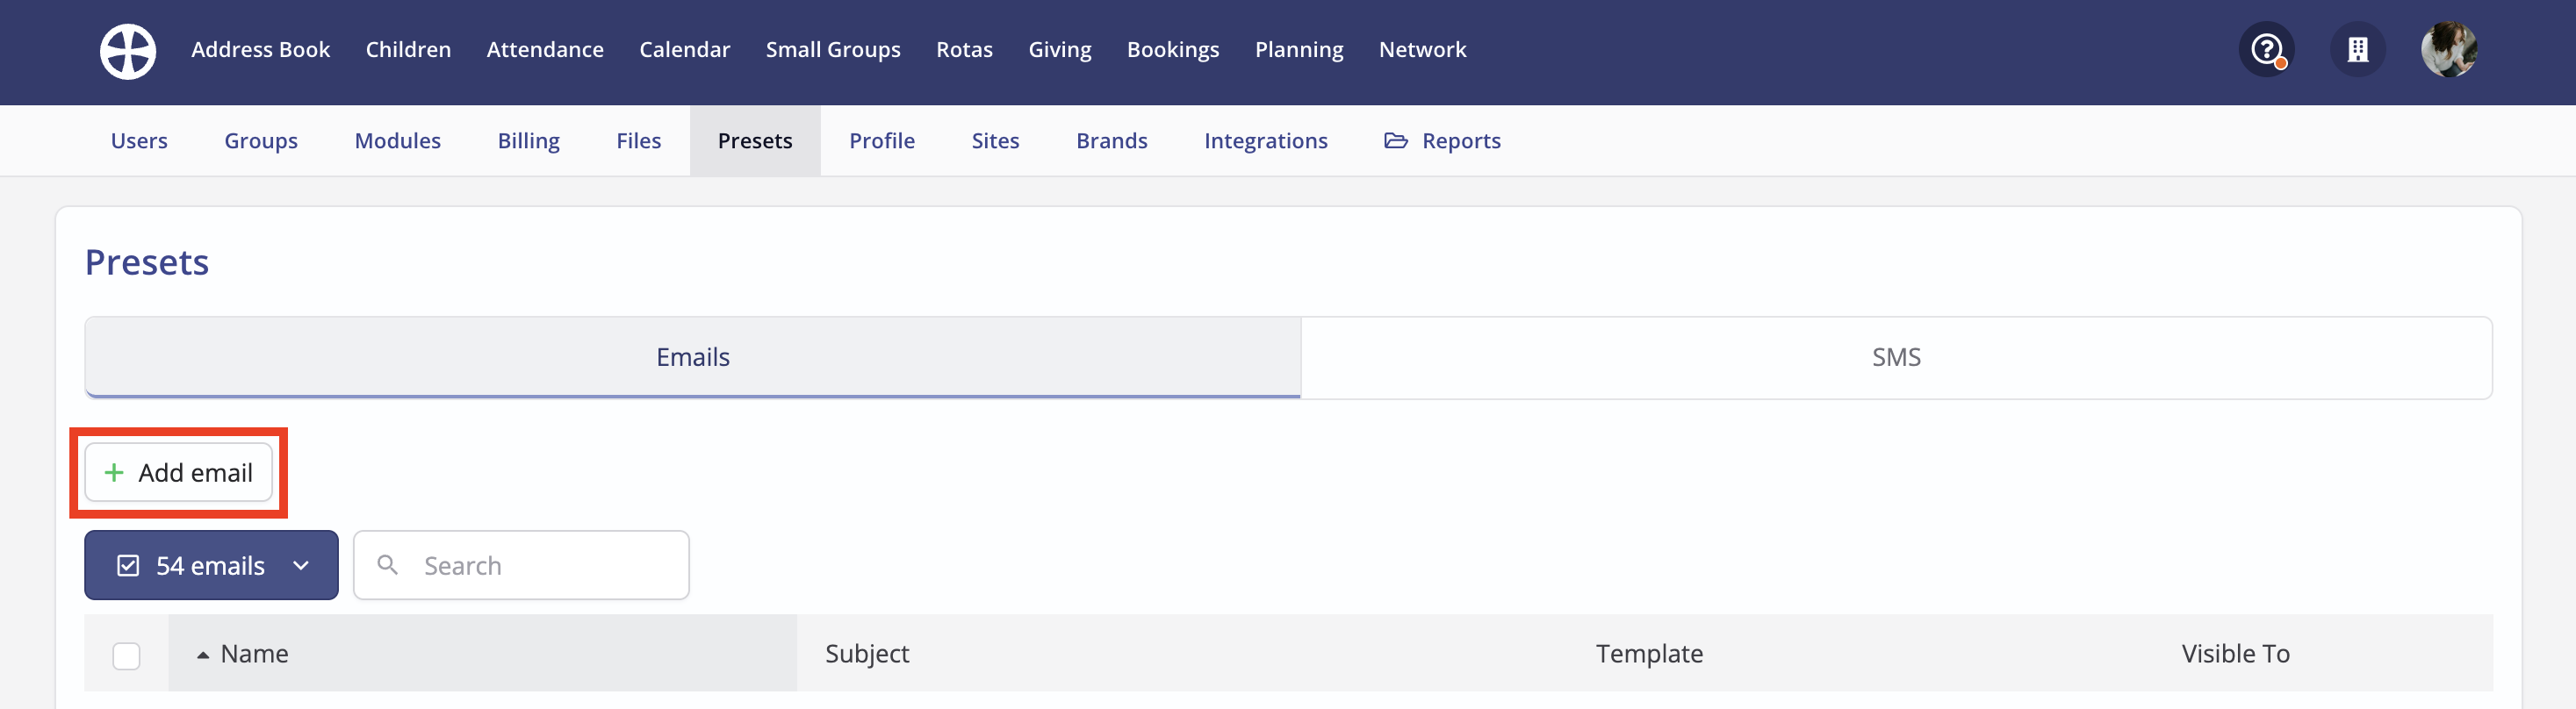Switch to the Sites tab
The width and height of the screenshot is (2576, 709).
pyautogui.click(x=995, y=141)
